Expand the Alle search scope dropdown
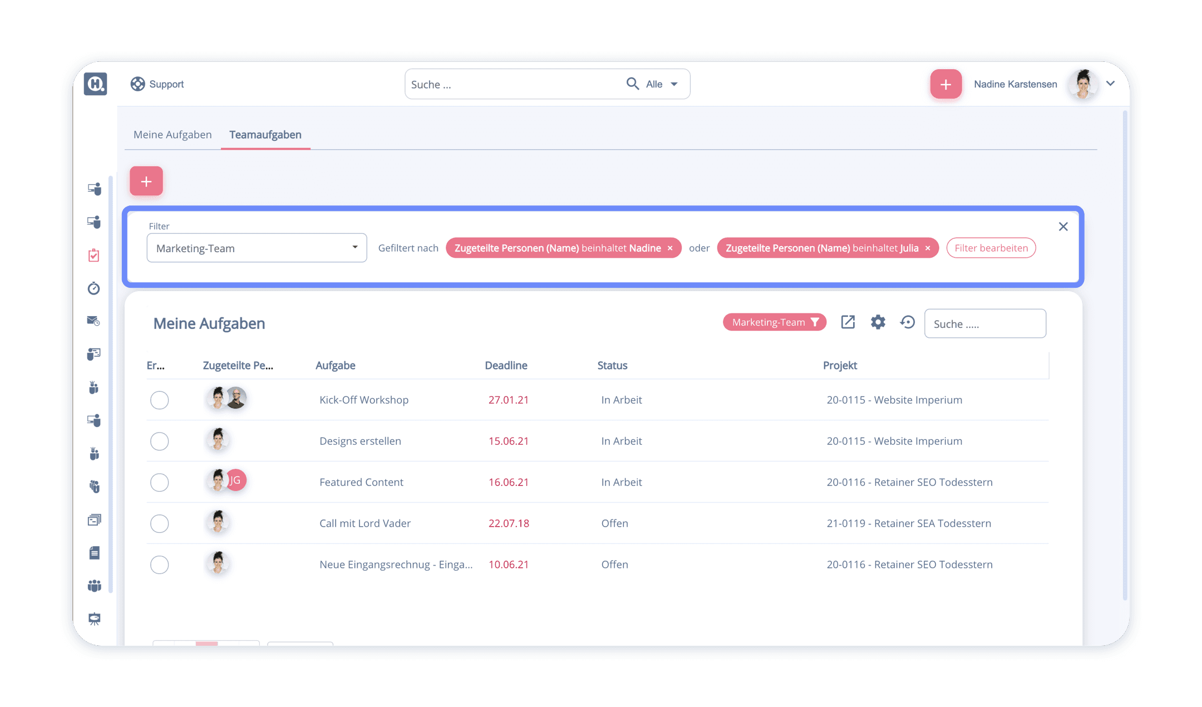 (x=662, y=84)
